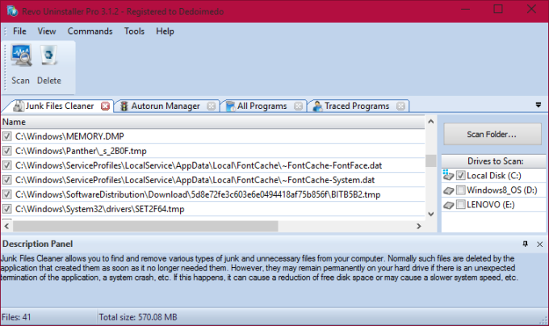This screenshot has width=549, height=326.
Task: Uncheck the ~FontCache-FontFace.dat file
Action: [6, 165]
